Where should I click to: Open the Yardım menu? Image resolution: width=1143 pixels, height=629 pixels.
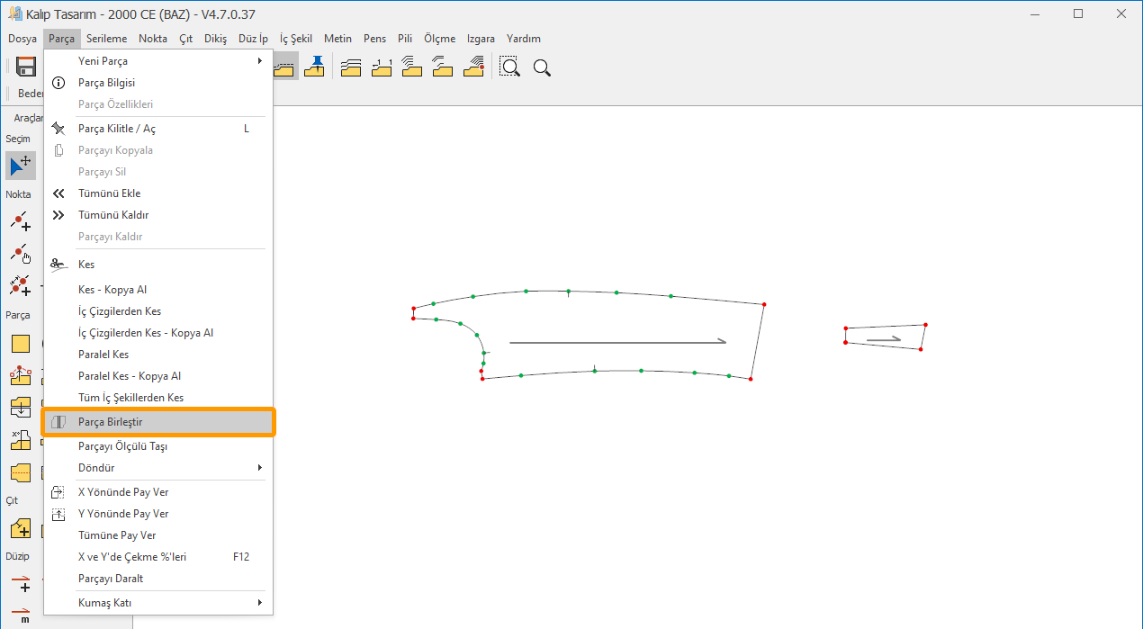(523, 39)
